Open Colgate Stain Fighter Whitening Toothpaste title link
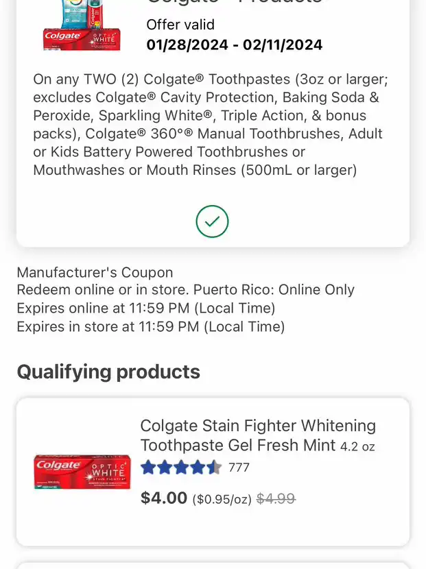The image size is (426, 569). (258, 435)
